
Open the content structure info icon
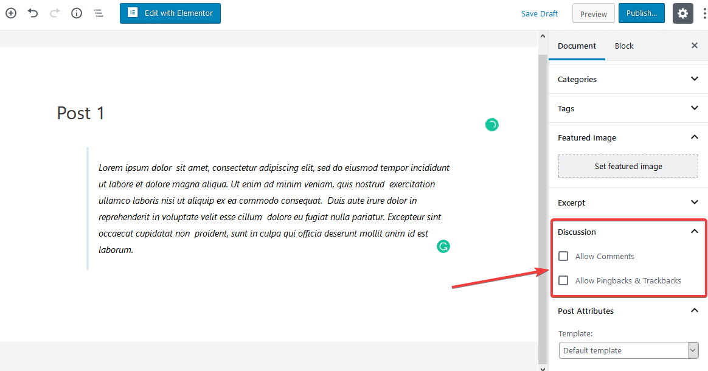(77, 13)
